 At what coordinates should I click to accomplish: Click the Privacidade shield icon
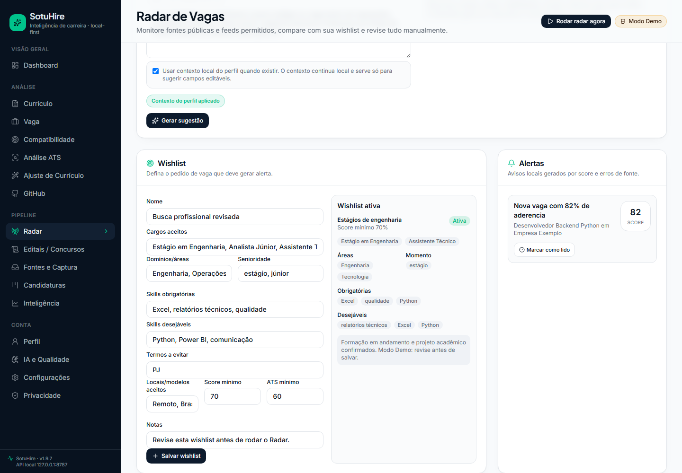click(x=15, y=395)
